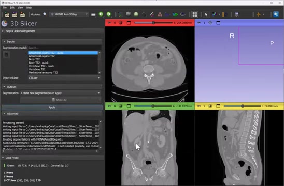The height and width of the screenshot is (186, 284).
Task: Focus the segmentation model search field
Action: pos(64,48)
